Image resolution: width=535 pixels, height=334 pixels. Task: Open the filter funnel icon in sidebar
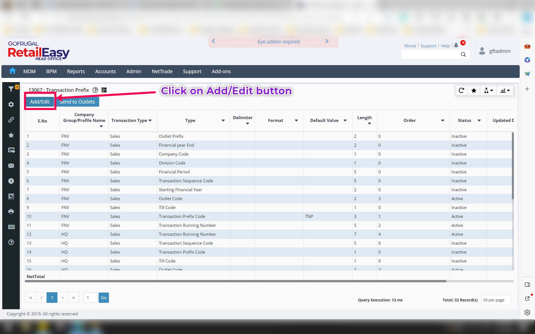11,89
